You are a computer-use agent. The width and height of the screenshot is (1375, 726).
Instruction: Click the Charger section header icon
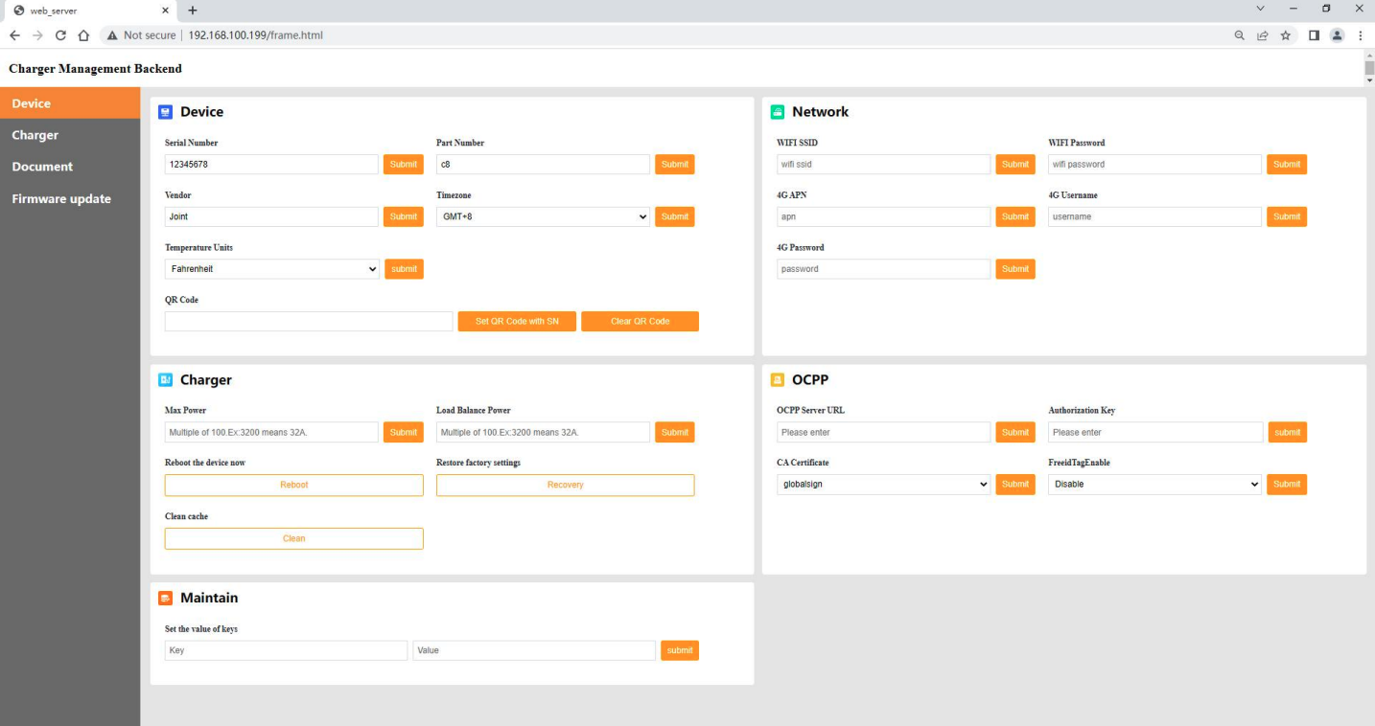[165, 380]
